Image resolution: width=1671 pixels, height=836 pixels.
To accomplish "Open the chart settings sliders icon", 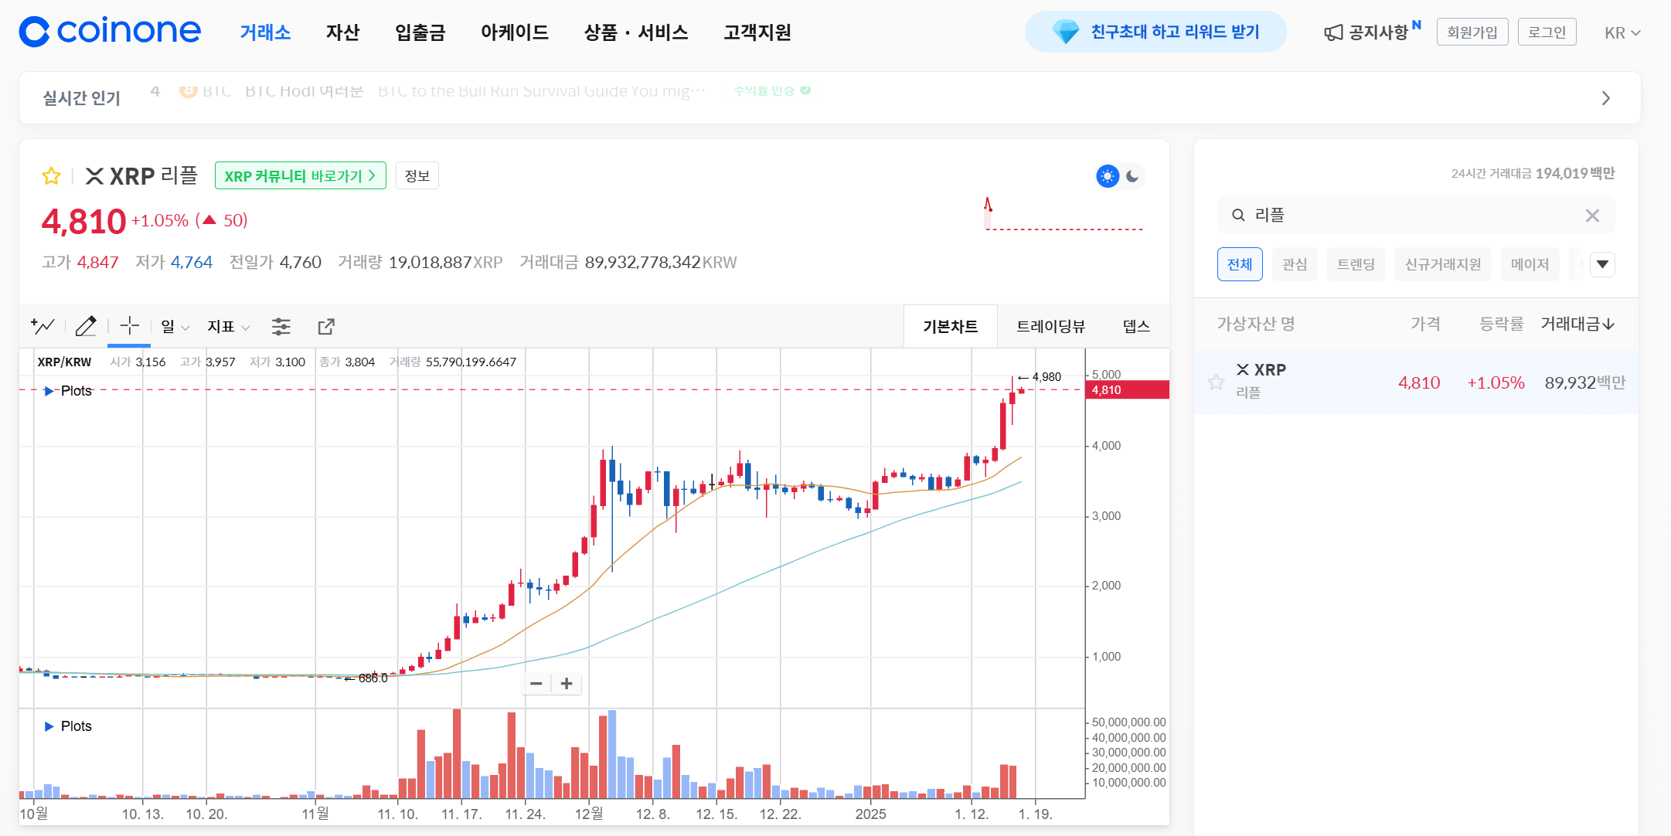I will 281,326.
